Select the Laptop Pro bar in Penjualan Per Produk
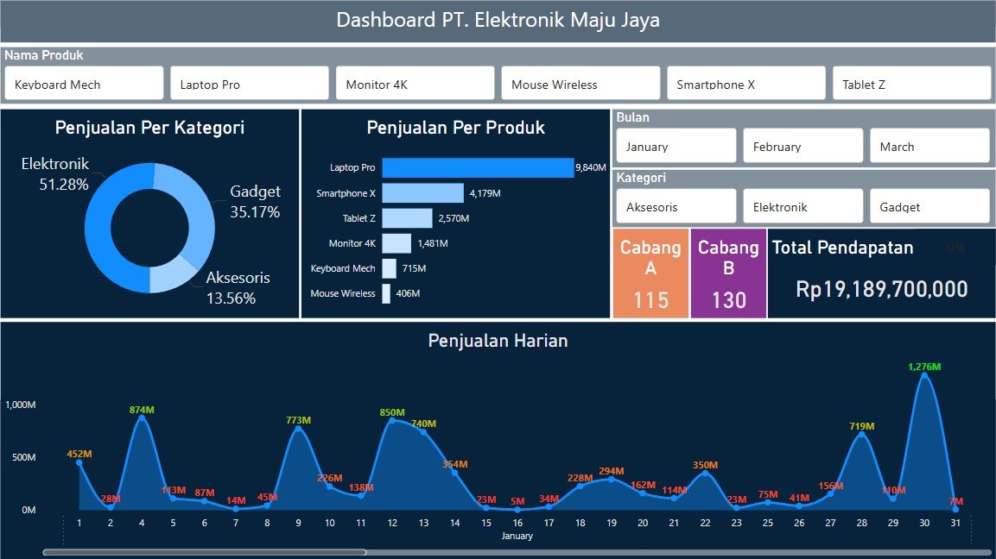Viewport: 996px width, 559px height. (475, 167)
